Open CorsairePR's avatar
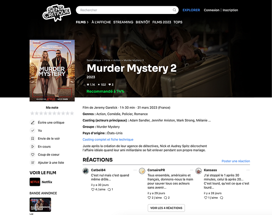The image size is (272, 215). click(142, 171)
